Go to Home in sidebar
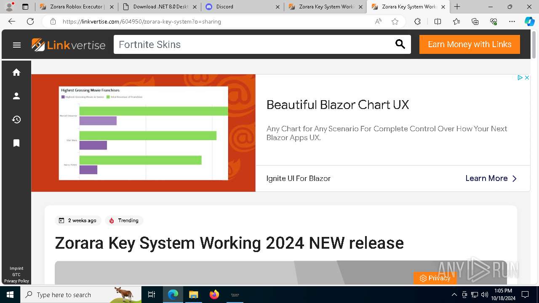 click(16, 72)
